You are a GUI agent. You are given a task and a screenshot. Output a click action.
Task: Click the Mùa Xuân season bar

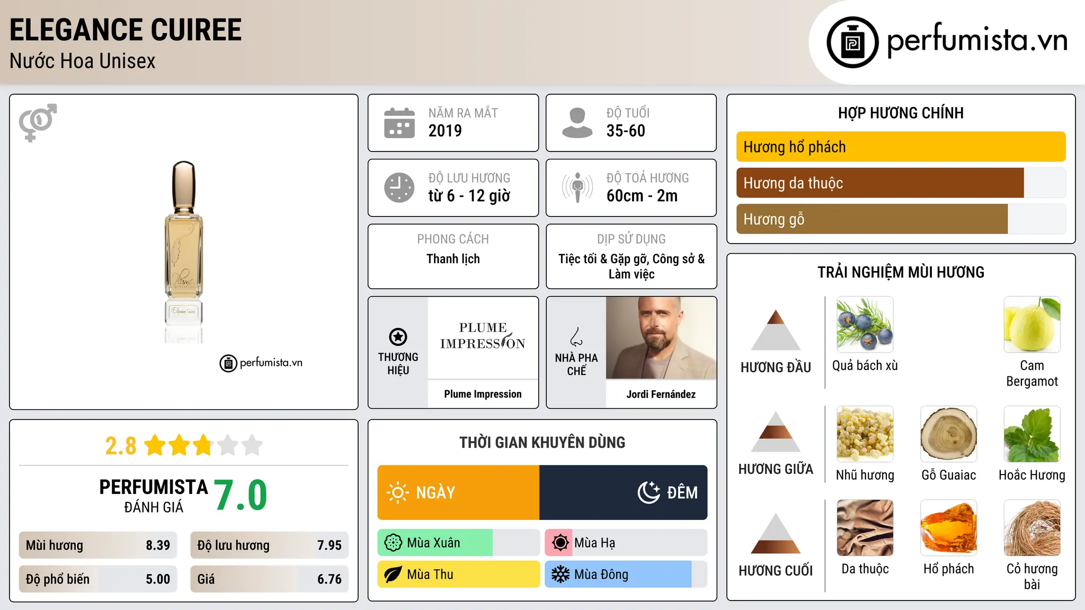click(459, 543)
